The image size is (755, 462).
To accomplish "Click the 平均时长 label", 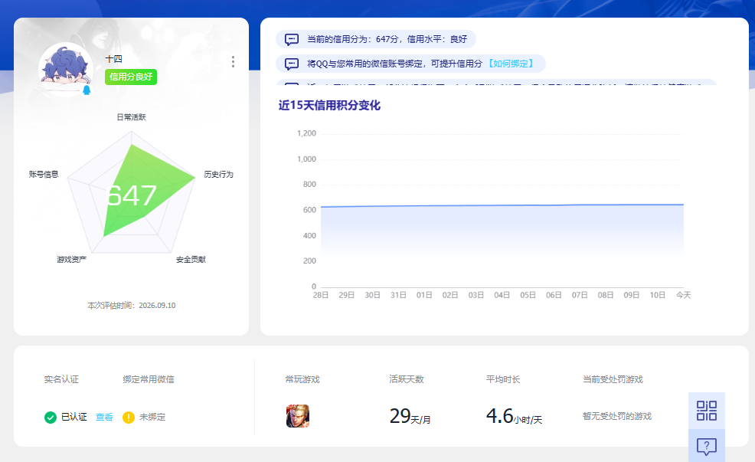I will (x=503, y=379).
